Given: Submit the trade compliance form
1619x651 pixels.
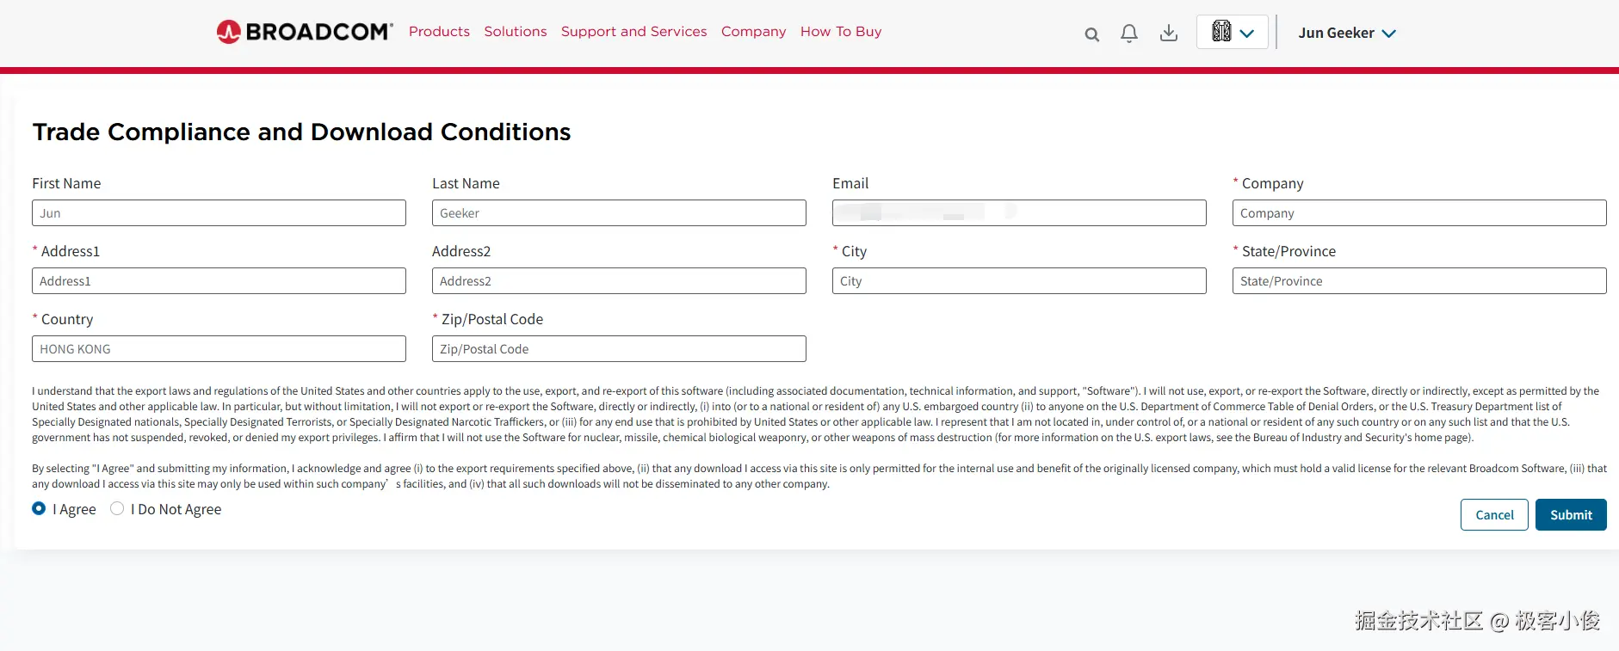Looking at the screenshot, I should point(1571,515).
